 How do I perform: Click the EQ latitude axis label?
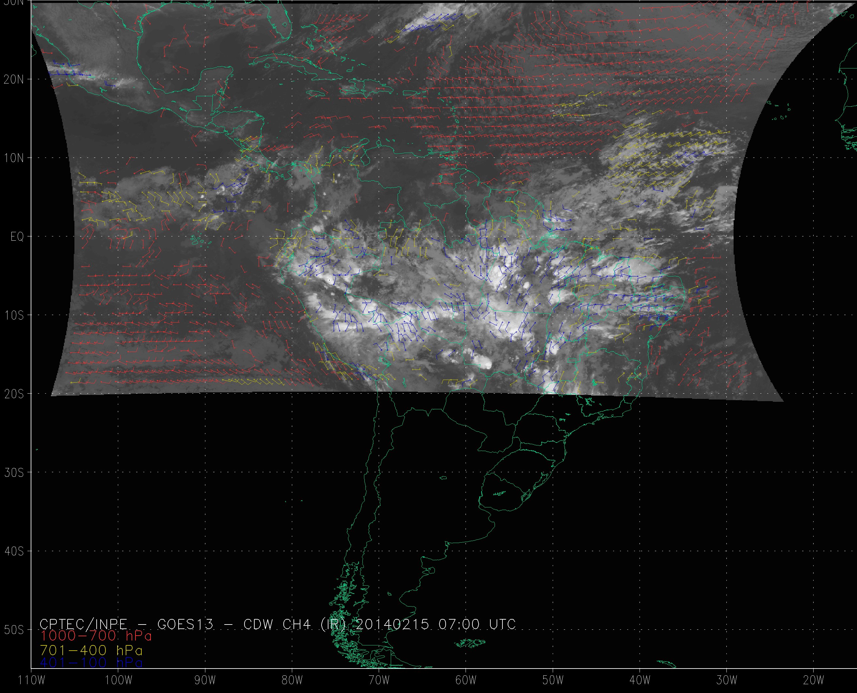click(17, 237)
